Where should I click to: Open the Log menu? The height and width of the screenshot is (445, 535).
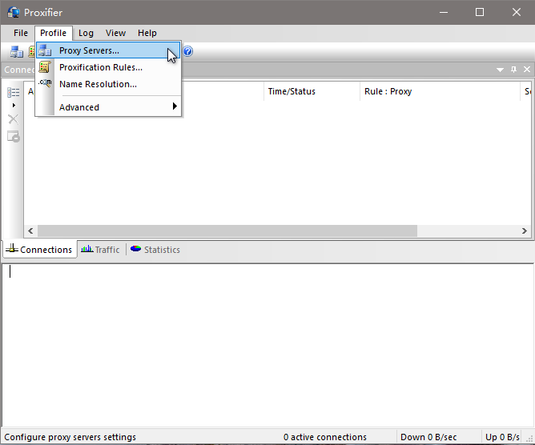click(x=86, y=33)
